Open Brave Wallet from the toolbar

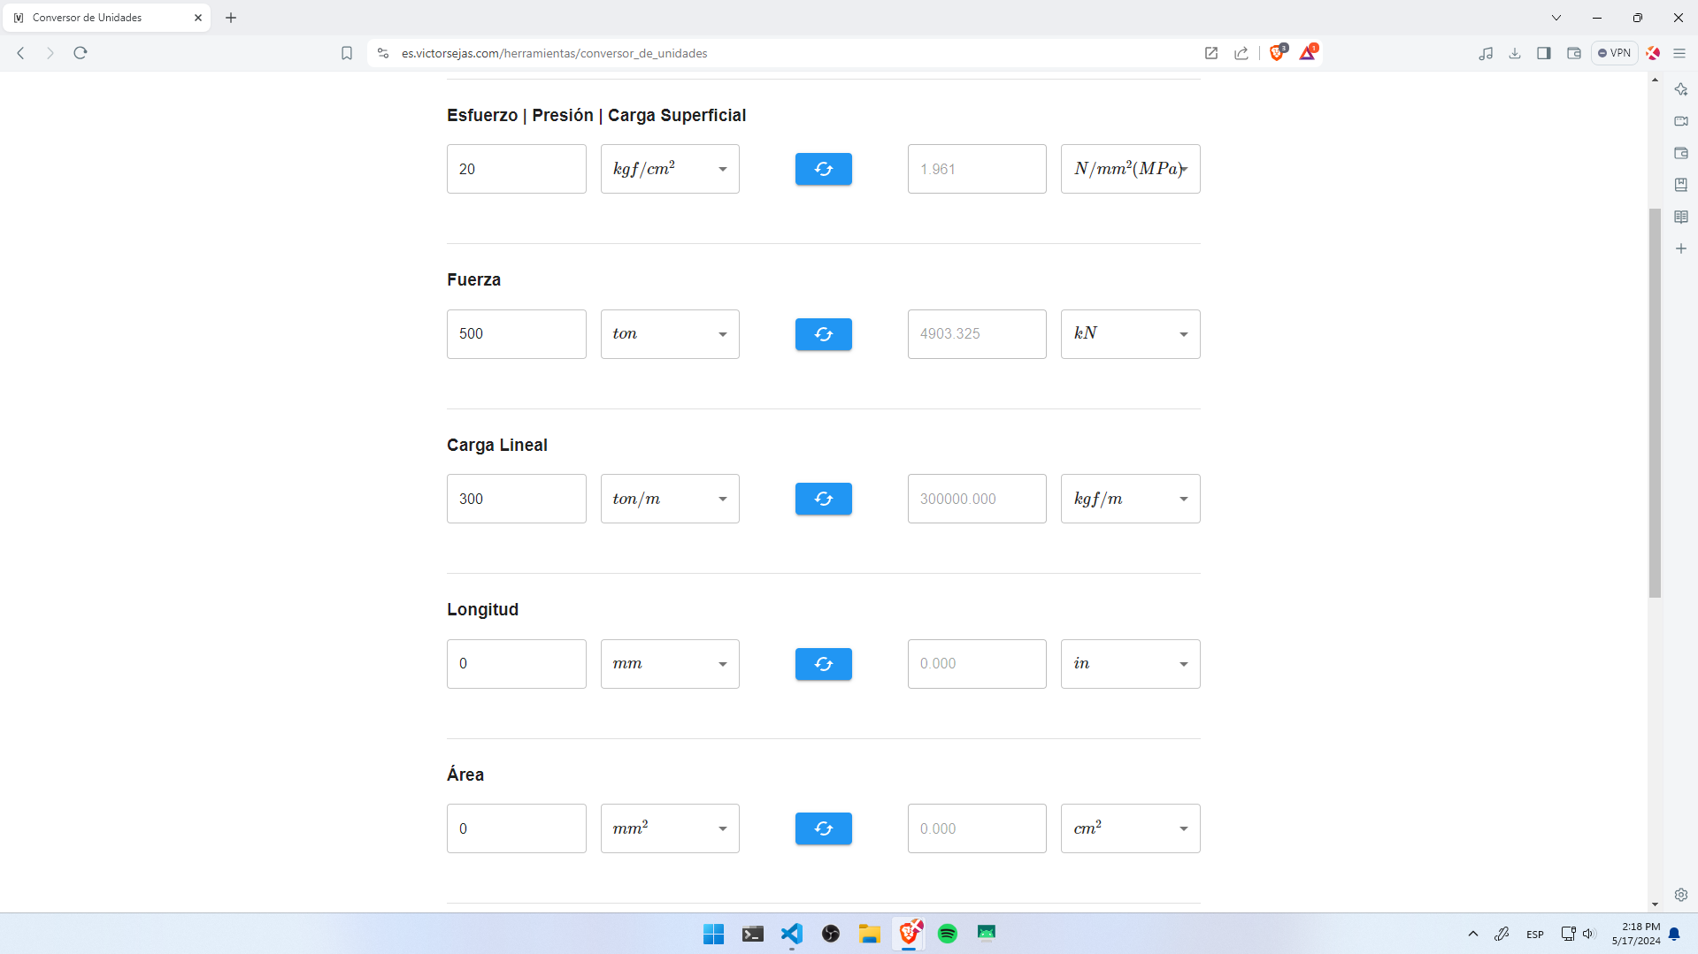pyautogui.click(x=1573, y=53)
